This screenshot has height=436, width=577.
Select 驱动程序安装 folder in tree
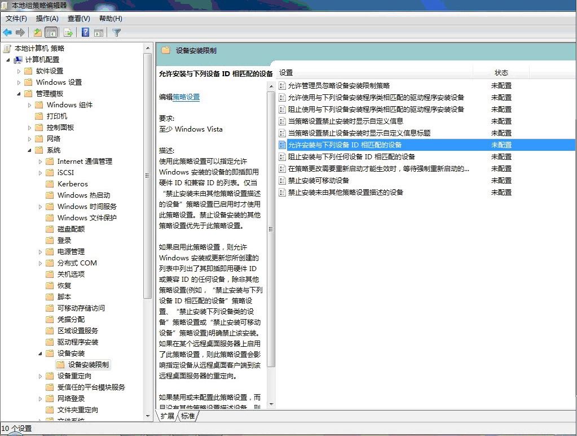click(x=78, y=342)
